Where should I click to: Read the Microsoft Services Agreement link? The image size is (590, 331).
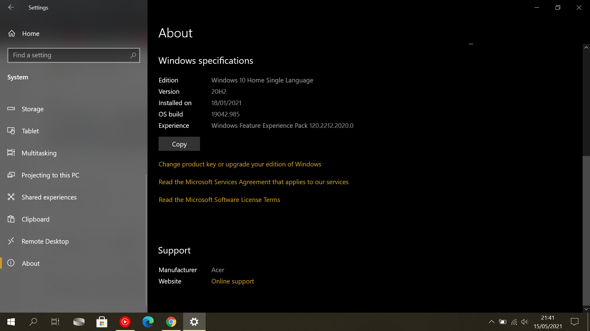tap(253, 182)
